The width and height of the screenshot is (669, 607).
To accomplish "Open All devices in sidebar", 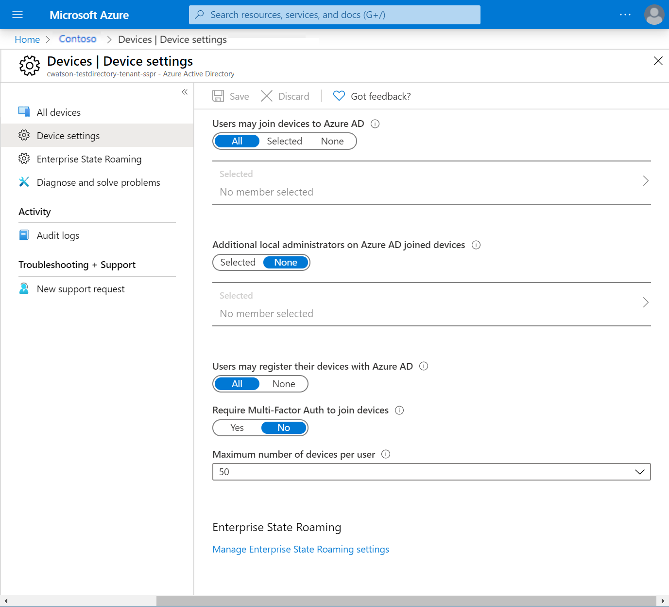I will [97, 112].
